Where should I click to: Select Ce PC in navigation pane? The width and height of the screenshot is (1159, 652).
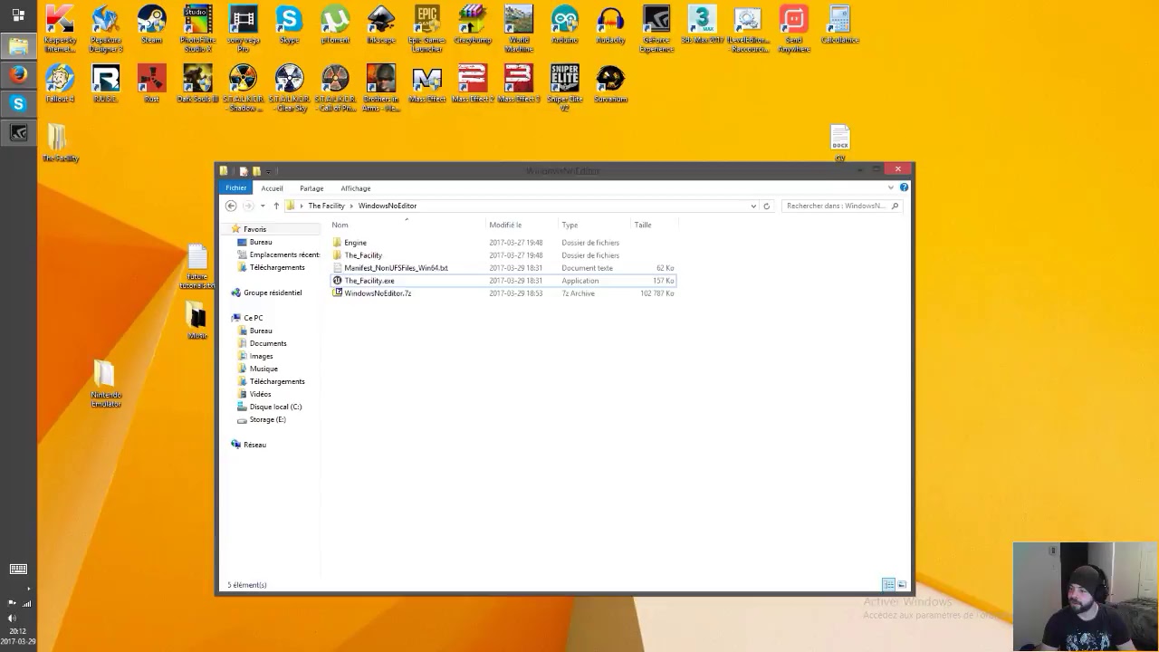pos(253,318)
